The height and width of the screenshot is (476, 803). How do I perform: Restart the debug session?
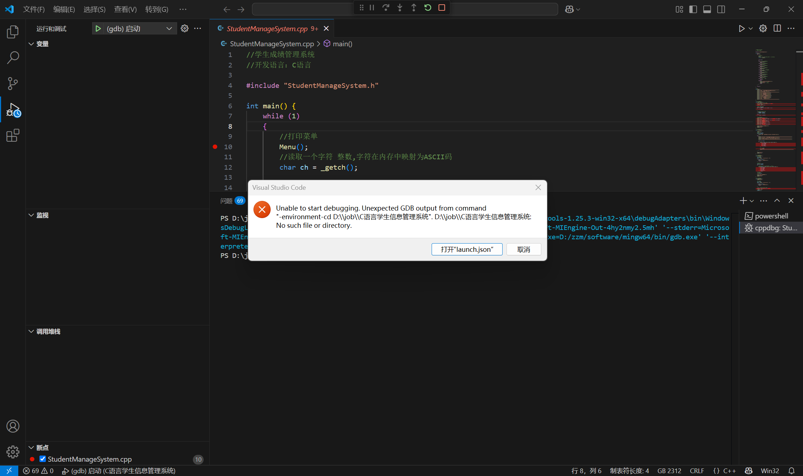[x=427, y=7]
